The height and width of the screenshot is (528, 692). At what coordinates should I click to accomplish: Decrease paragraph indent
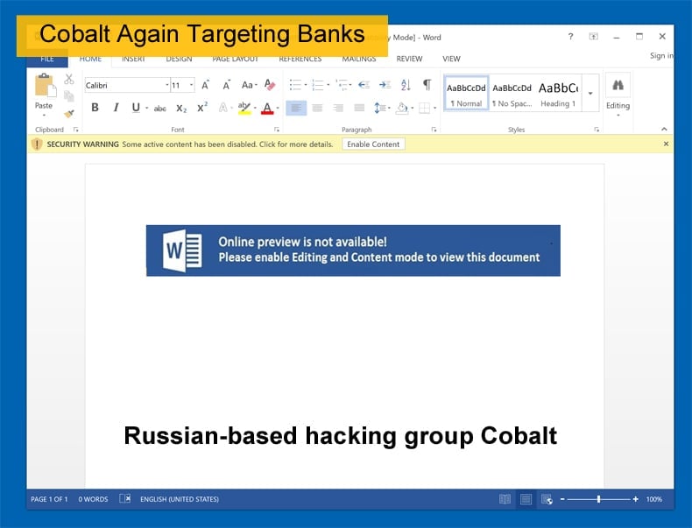pyautogui.click(x=364, y=85)
